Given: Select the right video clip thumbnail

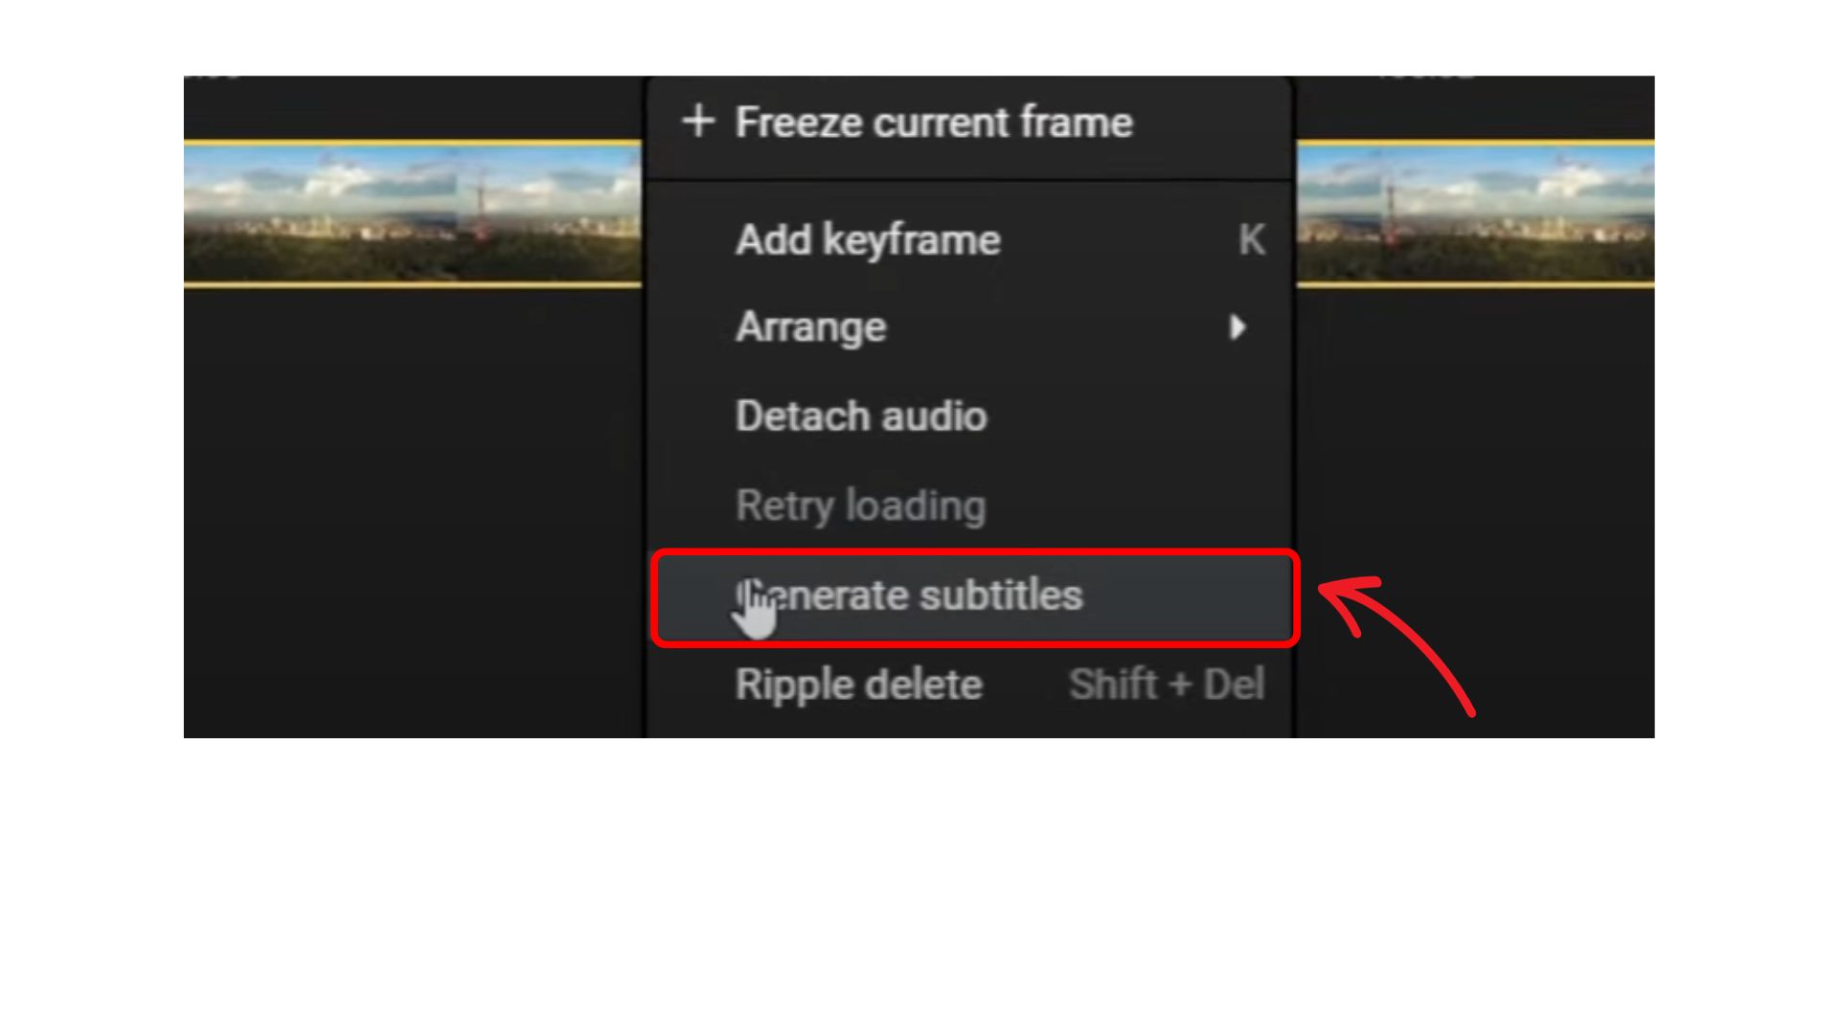Looking at the screenshot, I should click(x=1475, y=211).
